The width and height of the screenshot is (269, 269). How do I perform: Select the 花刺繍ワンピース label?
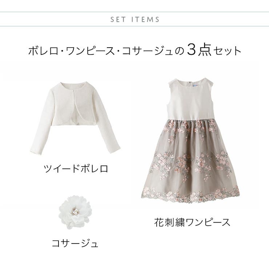click(x=192, y=222)
